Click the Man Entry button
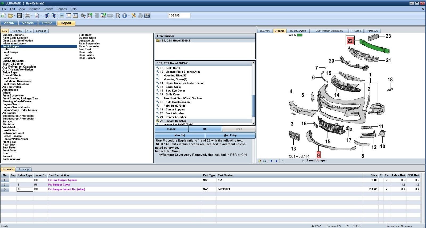The height and width of the screenshot is (228, 426). pos(230,135)
